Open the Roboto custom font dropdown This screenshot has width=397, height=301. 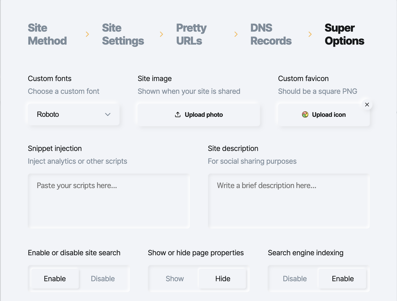74,114
